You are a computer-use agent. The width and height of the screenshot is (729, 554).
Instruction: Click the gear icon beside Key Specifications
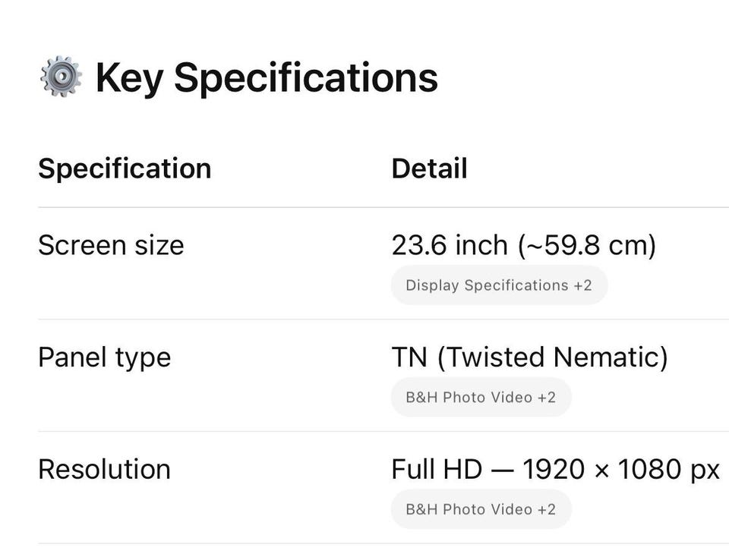[61, 77]
